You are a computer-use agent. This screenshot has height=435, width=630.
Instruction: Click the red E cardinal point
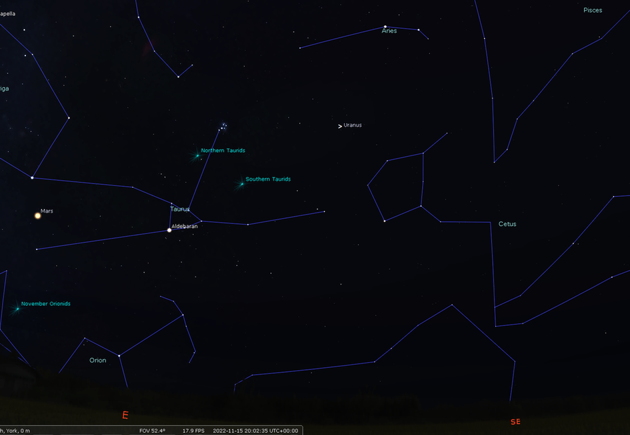pyautogui.click(x=125, y=415)
